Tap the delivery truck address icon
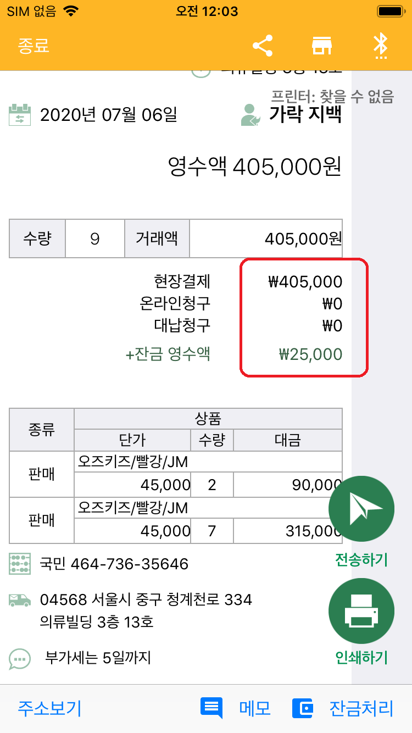The height and width of the screenshot is (733, 412). point(20,599)
